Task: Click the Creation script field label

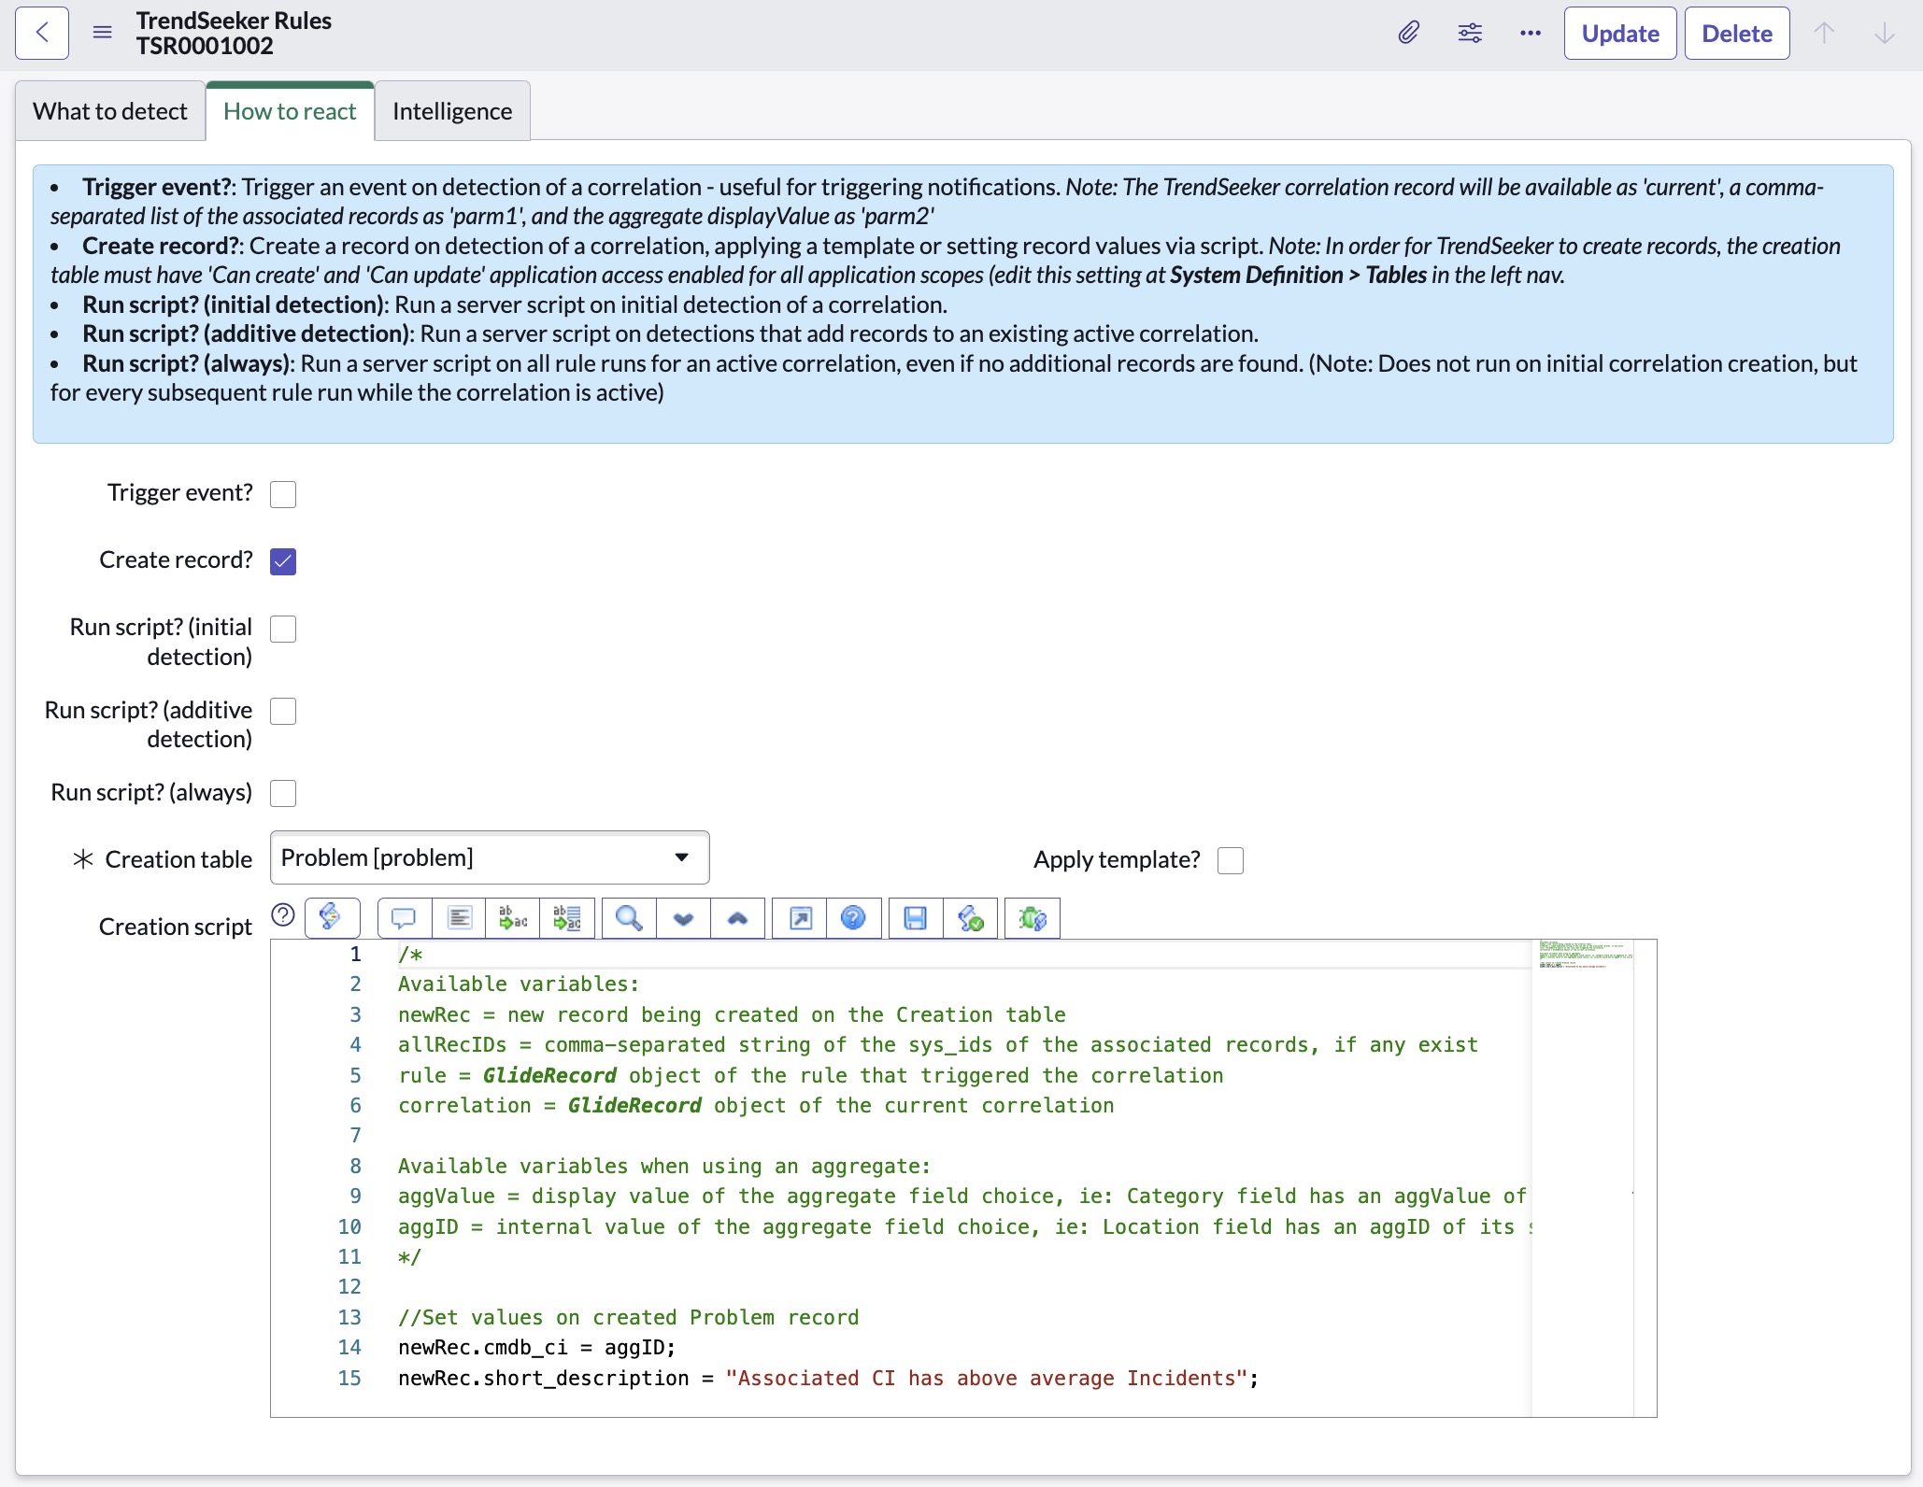Action: point(176,927)
